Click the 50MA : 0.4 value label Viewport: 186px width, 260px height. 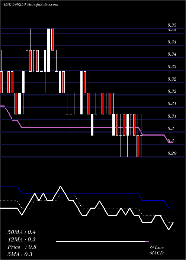(x=22, y=232)
